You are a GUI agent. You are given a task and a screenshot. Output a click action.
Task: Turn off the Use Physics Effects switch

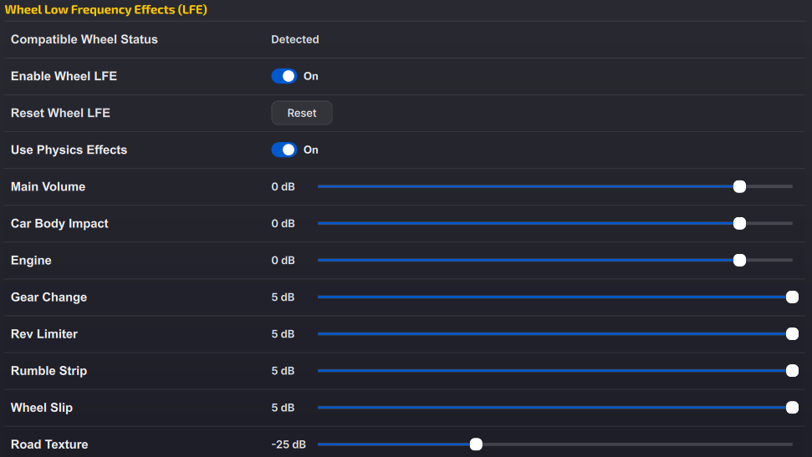(x=284, y=150)
